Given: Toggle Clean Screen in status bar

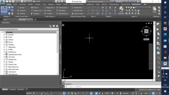Looking at the screenshot, I should [x=157, y=93].
